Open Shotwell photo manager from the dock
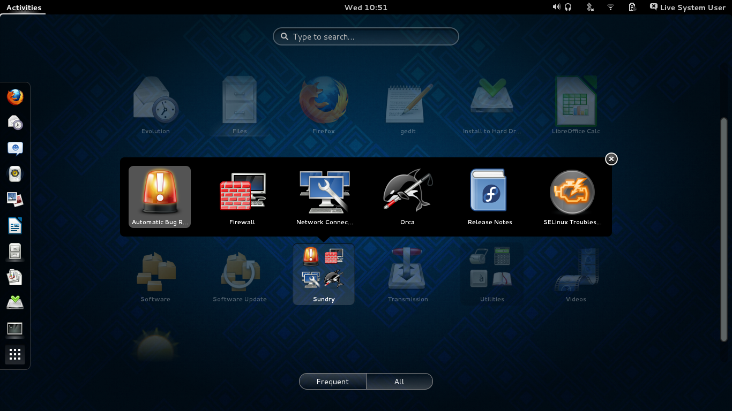The width and height of the screenshot is (732, 411). tap(15, 200)
